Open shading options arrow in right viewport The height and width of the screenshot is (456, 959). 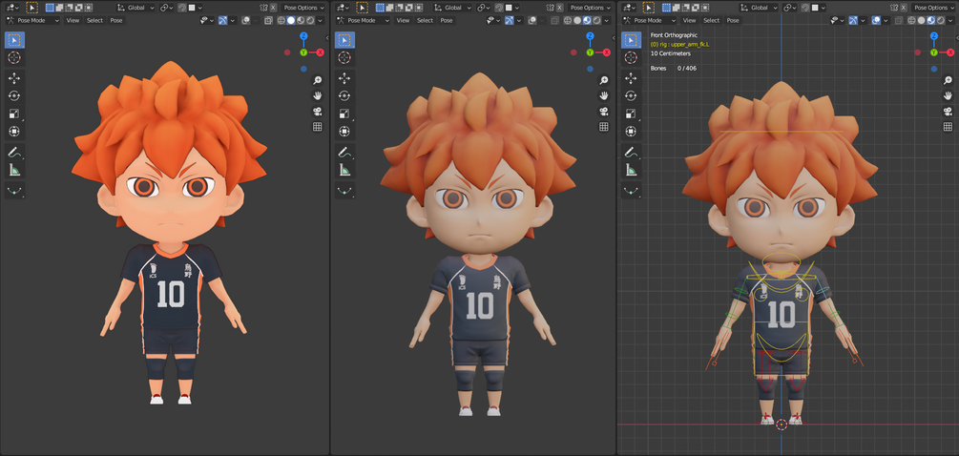pyautogui.click(x=949, y=20)
